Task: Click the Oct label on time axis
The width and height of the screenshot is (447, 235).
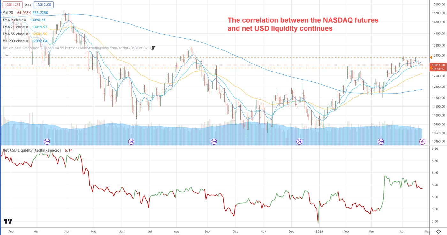Action: (235, 231)
